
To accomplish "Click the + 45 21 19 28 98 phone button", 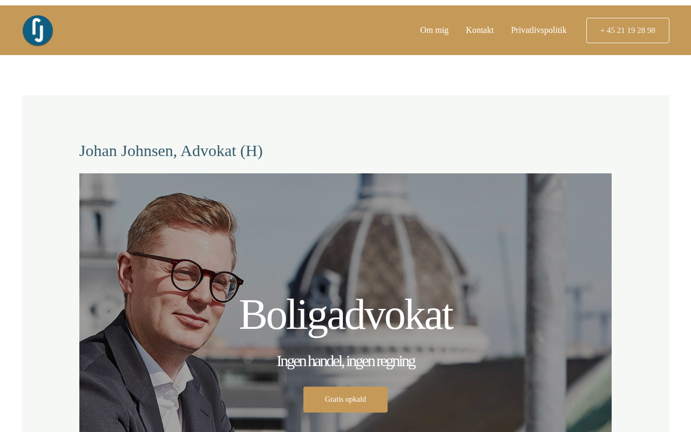I will pos(627,30).
